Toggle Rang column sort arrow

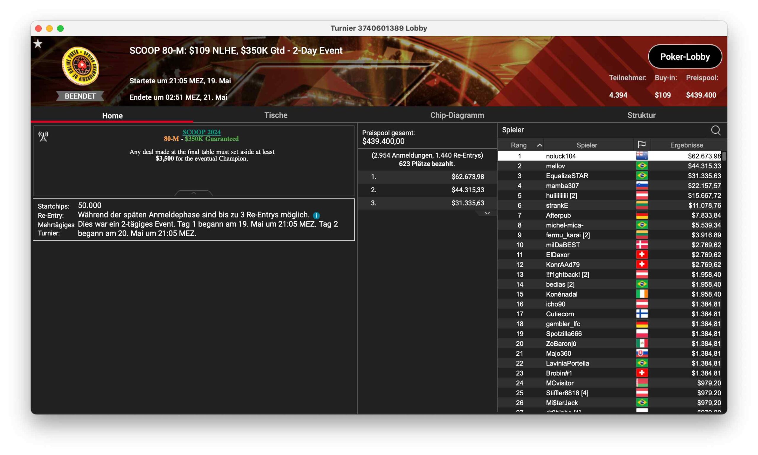(x=539, y=145)
